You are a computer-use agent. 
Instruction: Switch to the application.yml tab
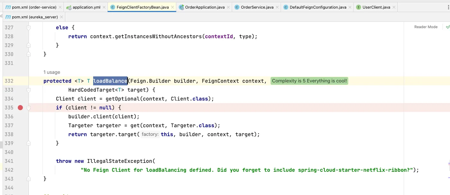coord(85,7)
